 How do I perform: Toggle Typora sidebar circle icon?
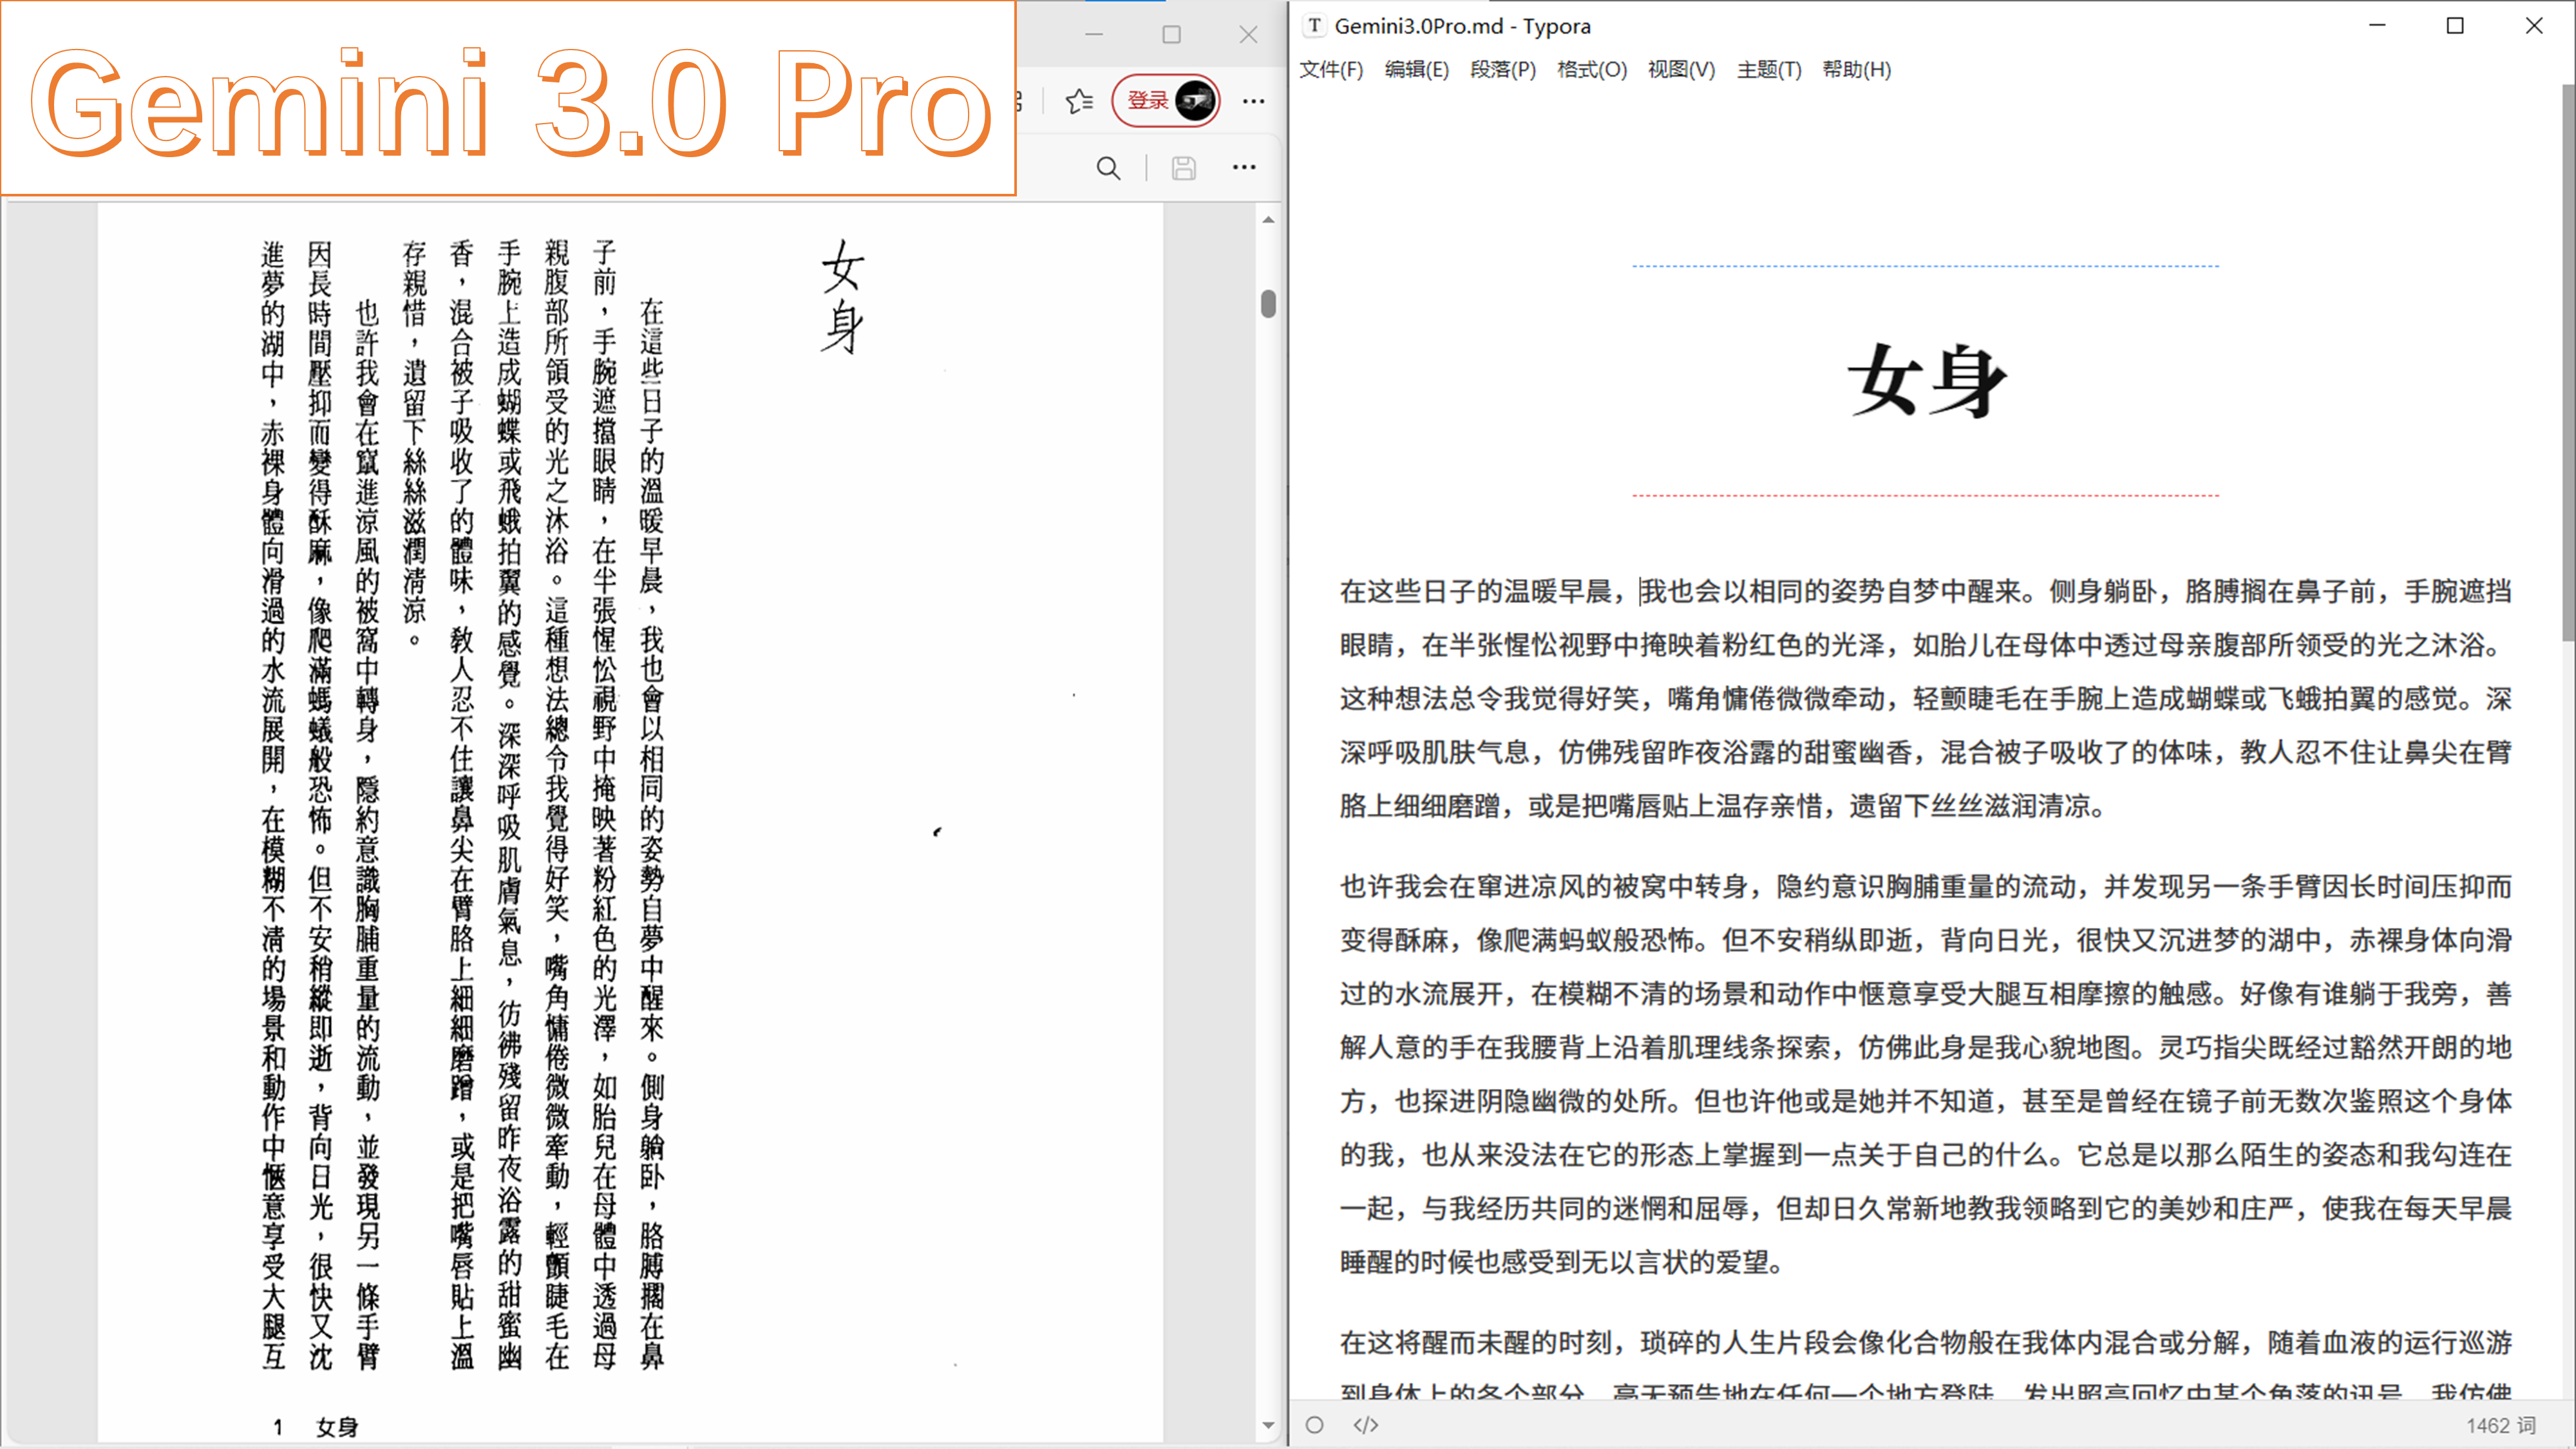click(1315, 1425)
